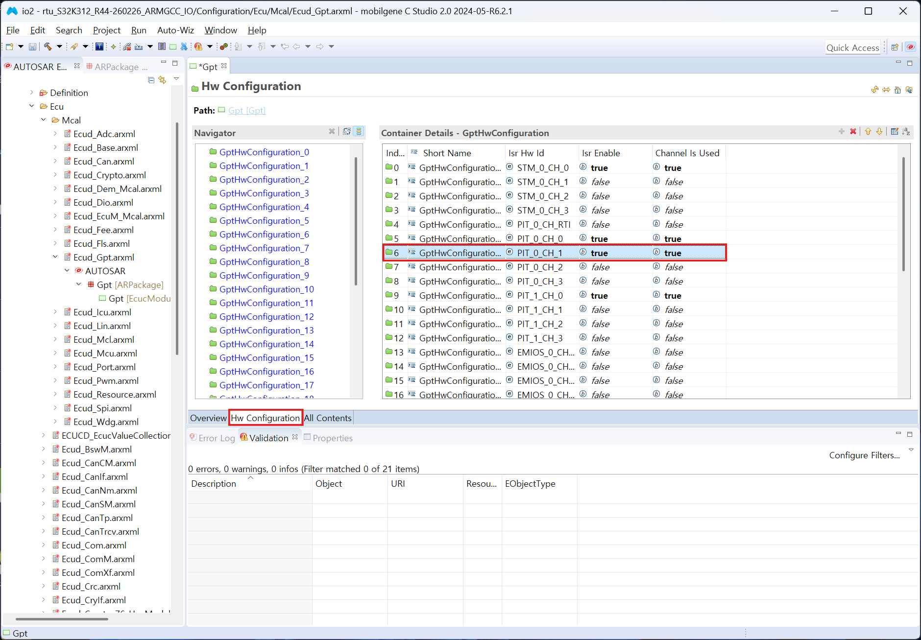Click the hammer Build icon
Screen dimensions: 921x640
click(48, 47)
